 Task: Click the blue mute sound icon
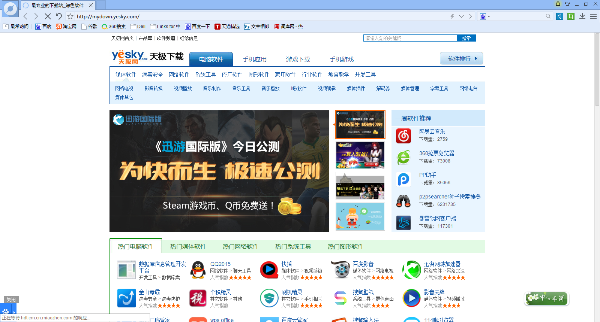[559, 16]
